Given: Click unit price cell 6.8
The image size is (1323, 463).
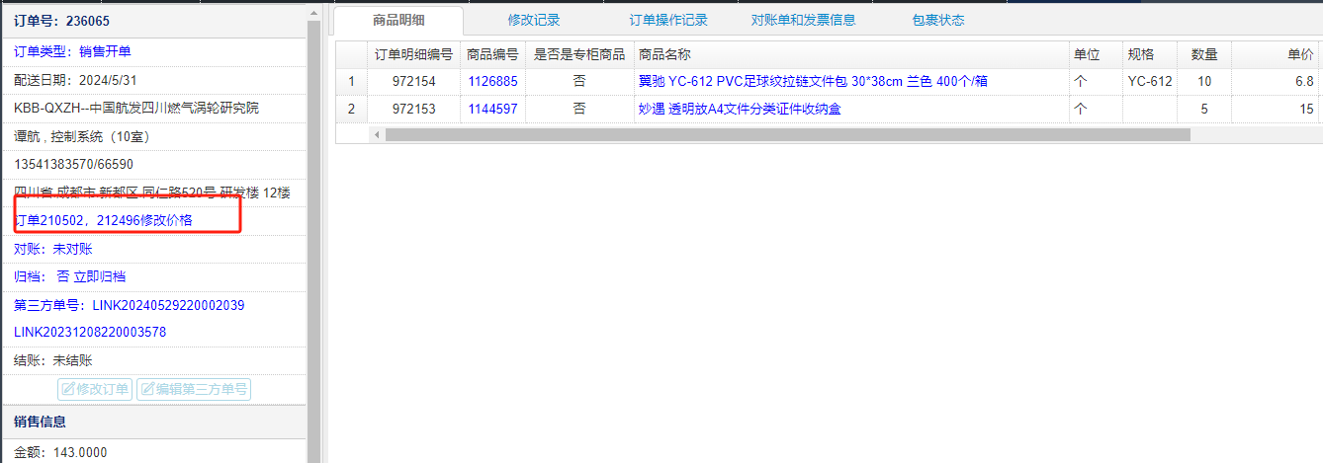Looking at the screenshot, I should click(x=1277, y=82).
